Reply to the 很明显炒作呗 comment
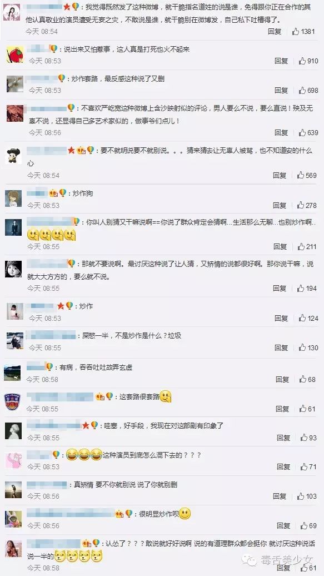The image size is (324, 576). (x=283, y=525)
